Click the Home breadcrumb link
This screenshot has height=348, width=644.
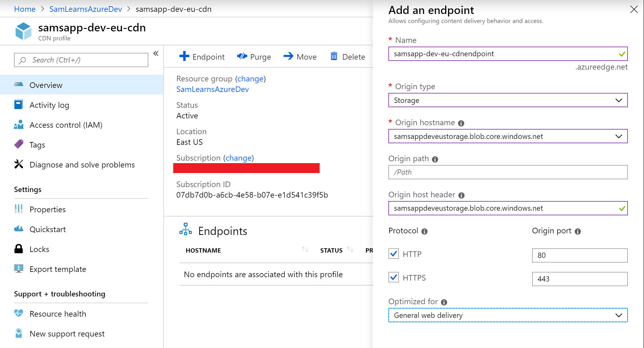(x=25, y=9)
